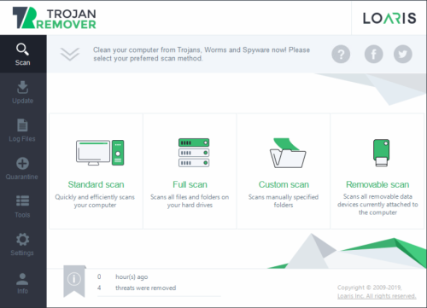Image resolution: width=427 pixels, height=308 pixels.
Task: Open the Info person icon
Action: (22, 279)
